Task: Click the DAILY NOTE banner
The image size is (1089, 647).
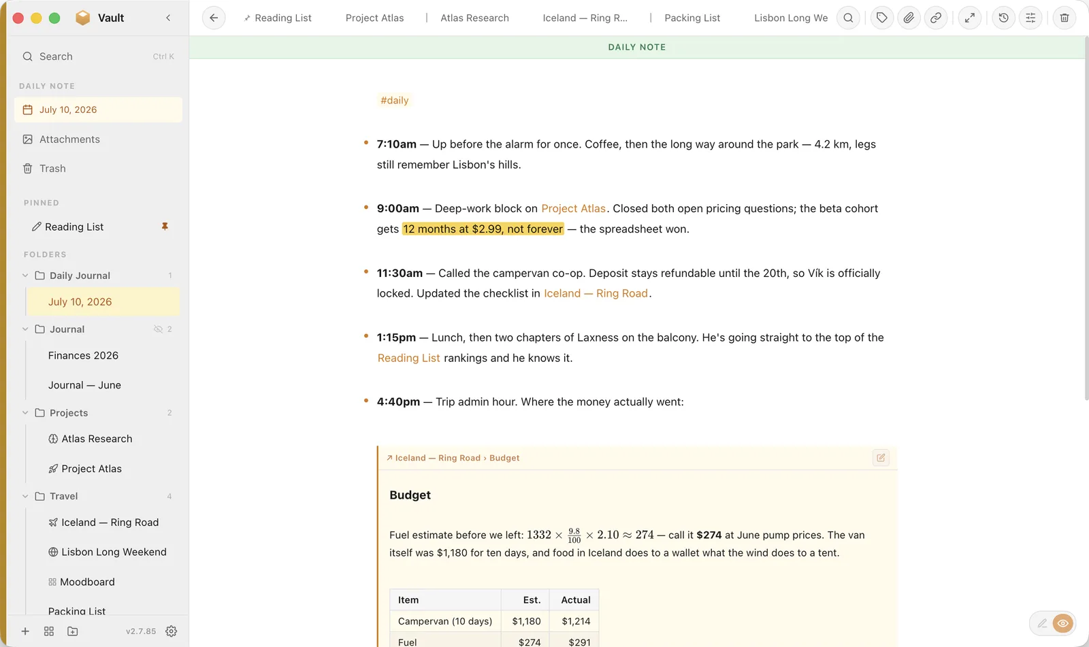Action: pos(636,47)
